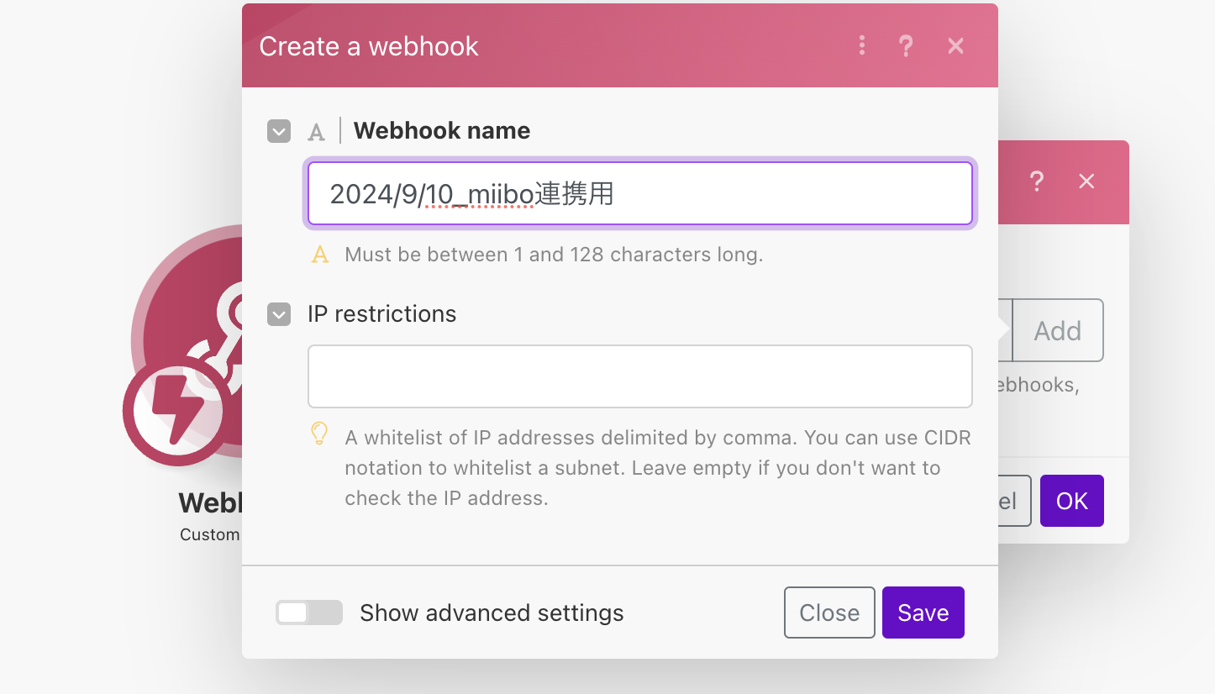
Task: Click Add button in the background dialog
Action: click(x=1057, y=330)
